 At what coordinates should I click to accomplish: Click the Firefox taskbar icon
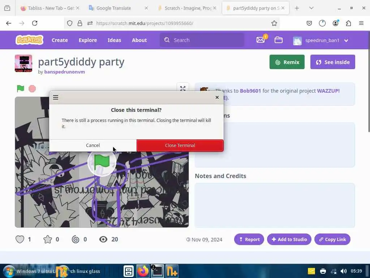point(143,271)
